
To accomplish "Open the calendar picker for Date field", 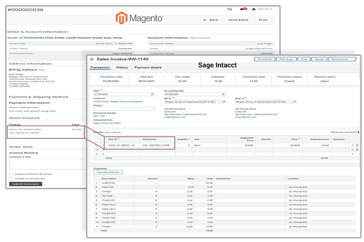I will coord(152,94).
